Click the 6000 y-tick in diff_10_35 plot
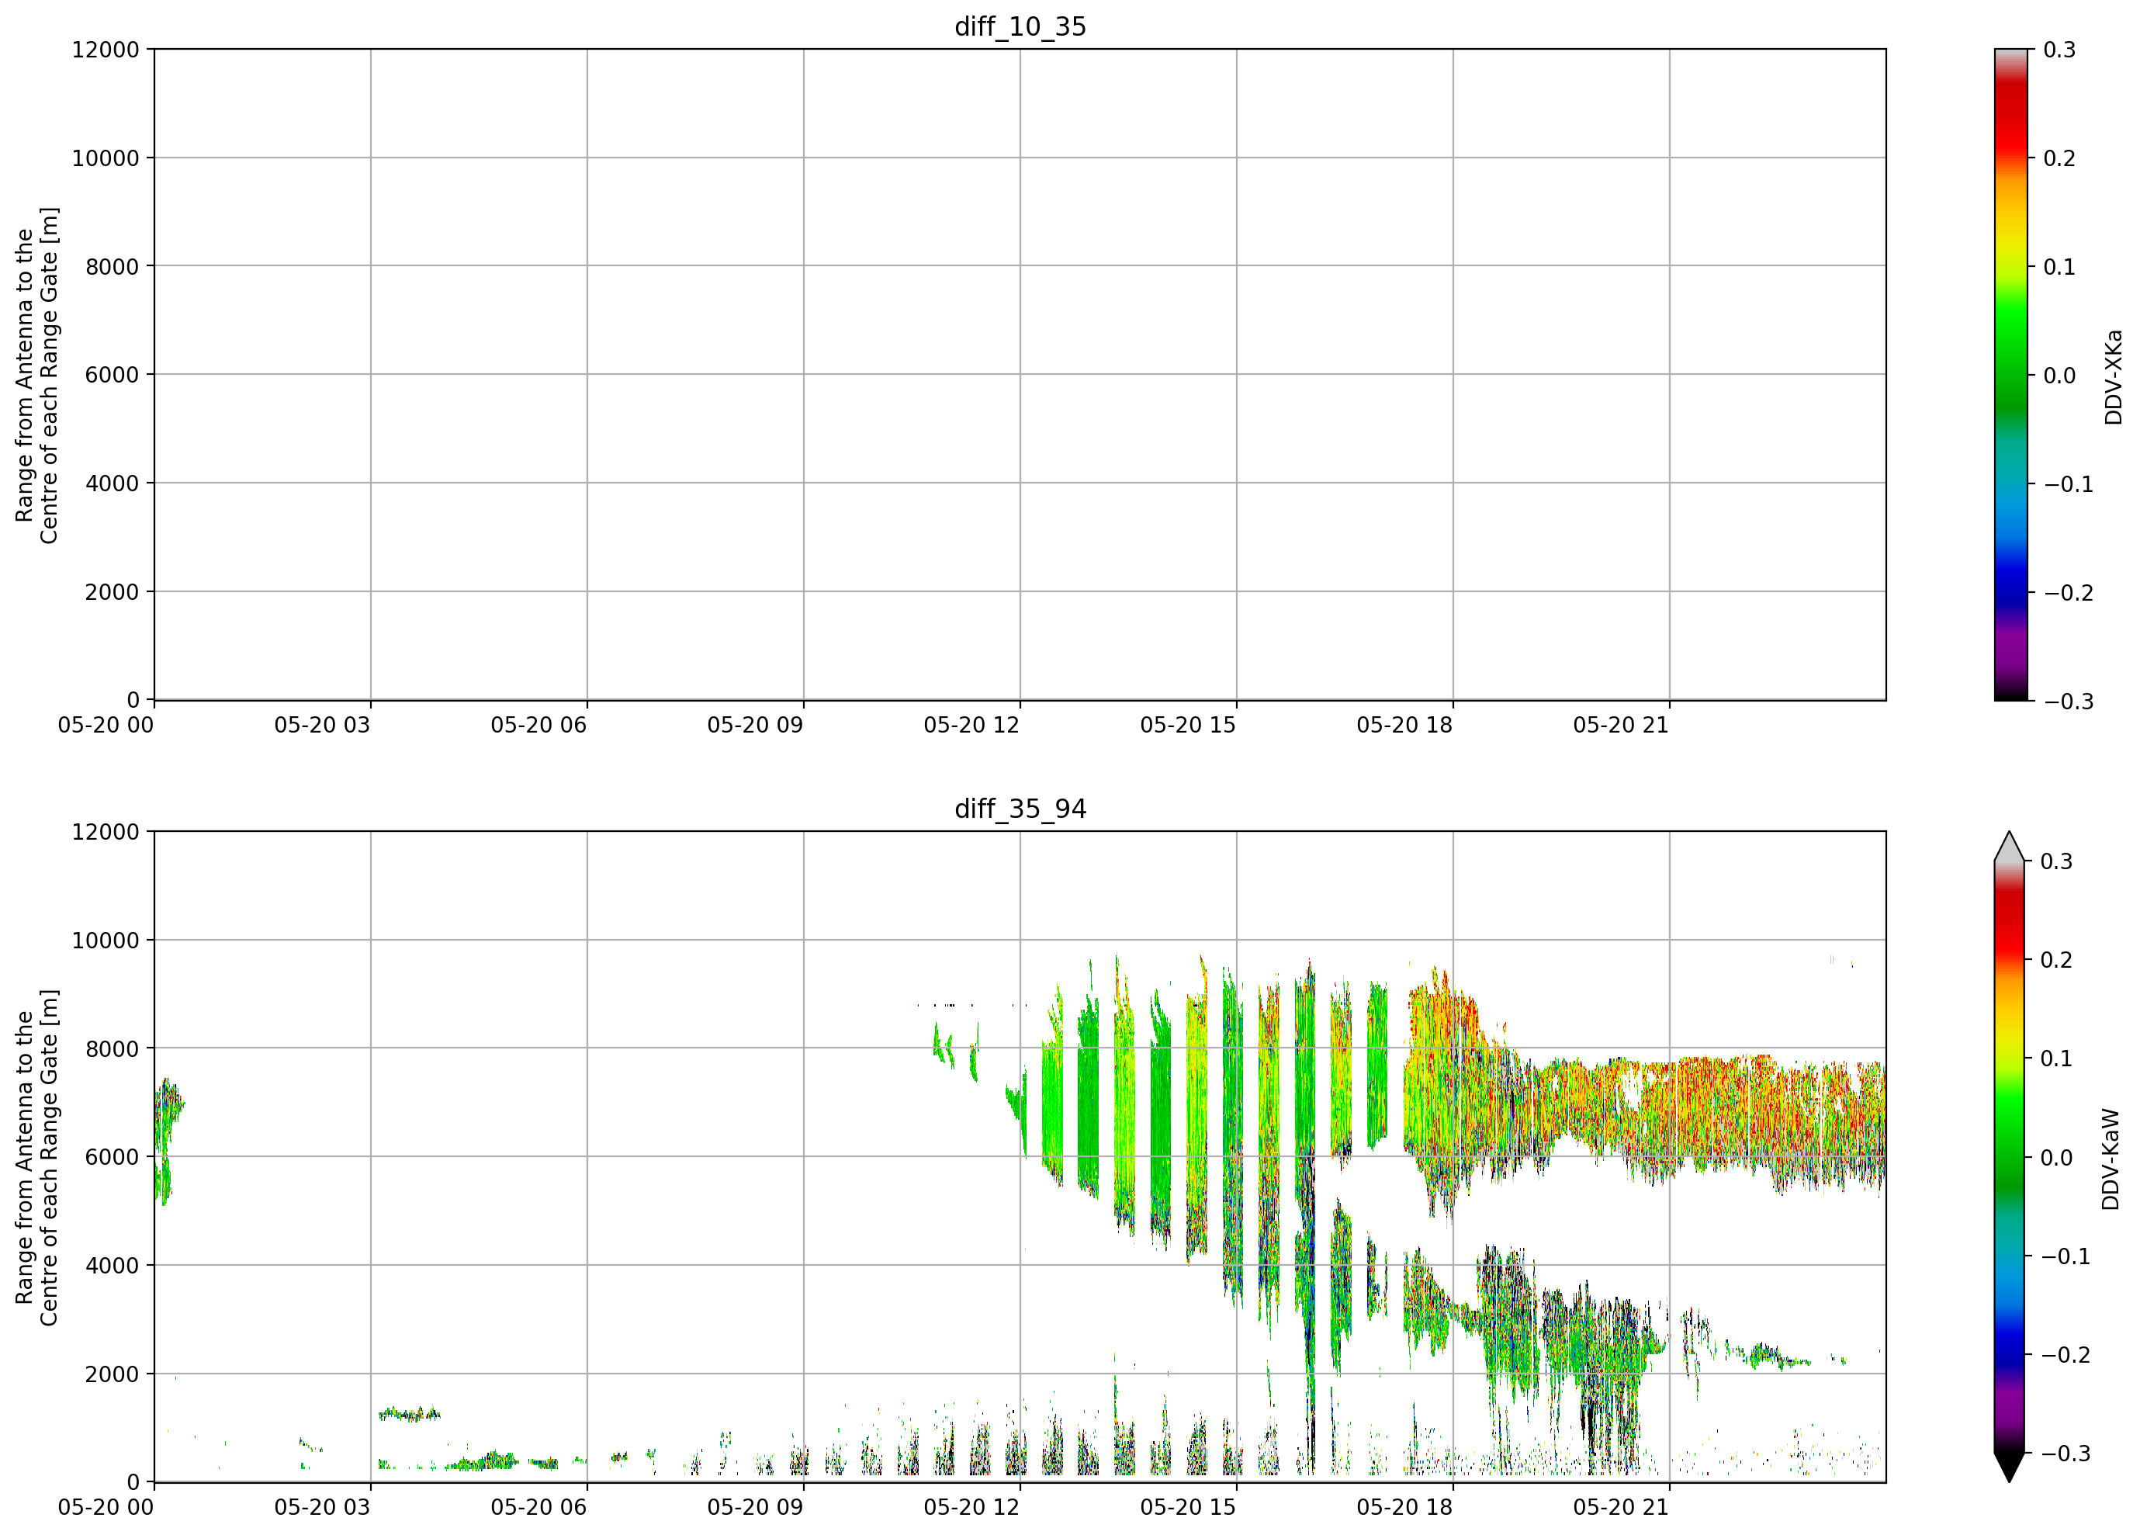This screenshot has width=2140, height=1535. coord(113,376)
